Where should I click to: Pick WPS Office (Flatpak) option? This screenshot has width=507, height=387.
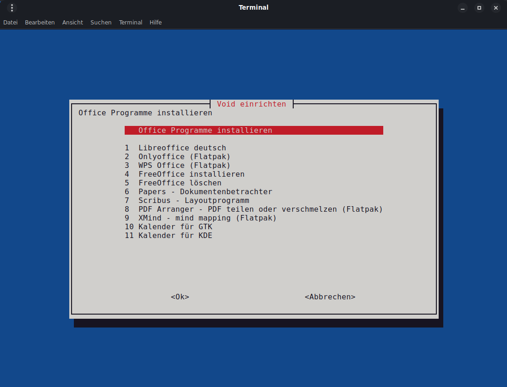[x=184, y=165]
